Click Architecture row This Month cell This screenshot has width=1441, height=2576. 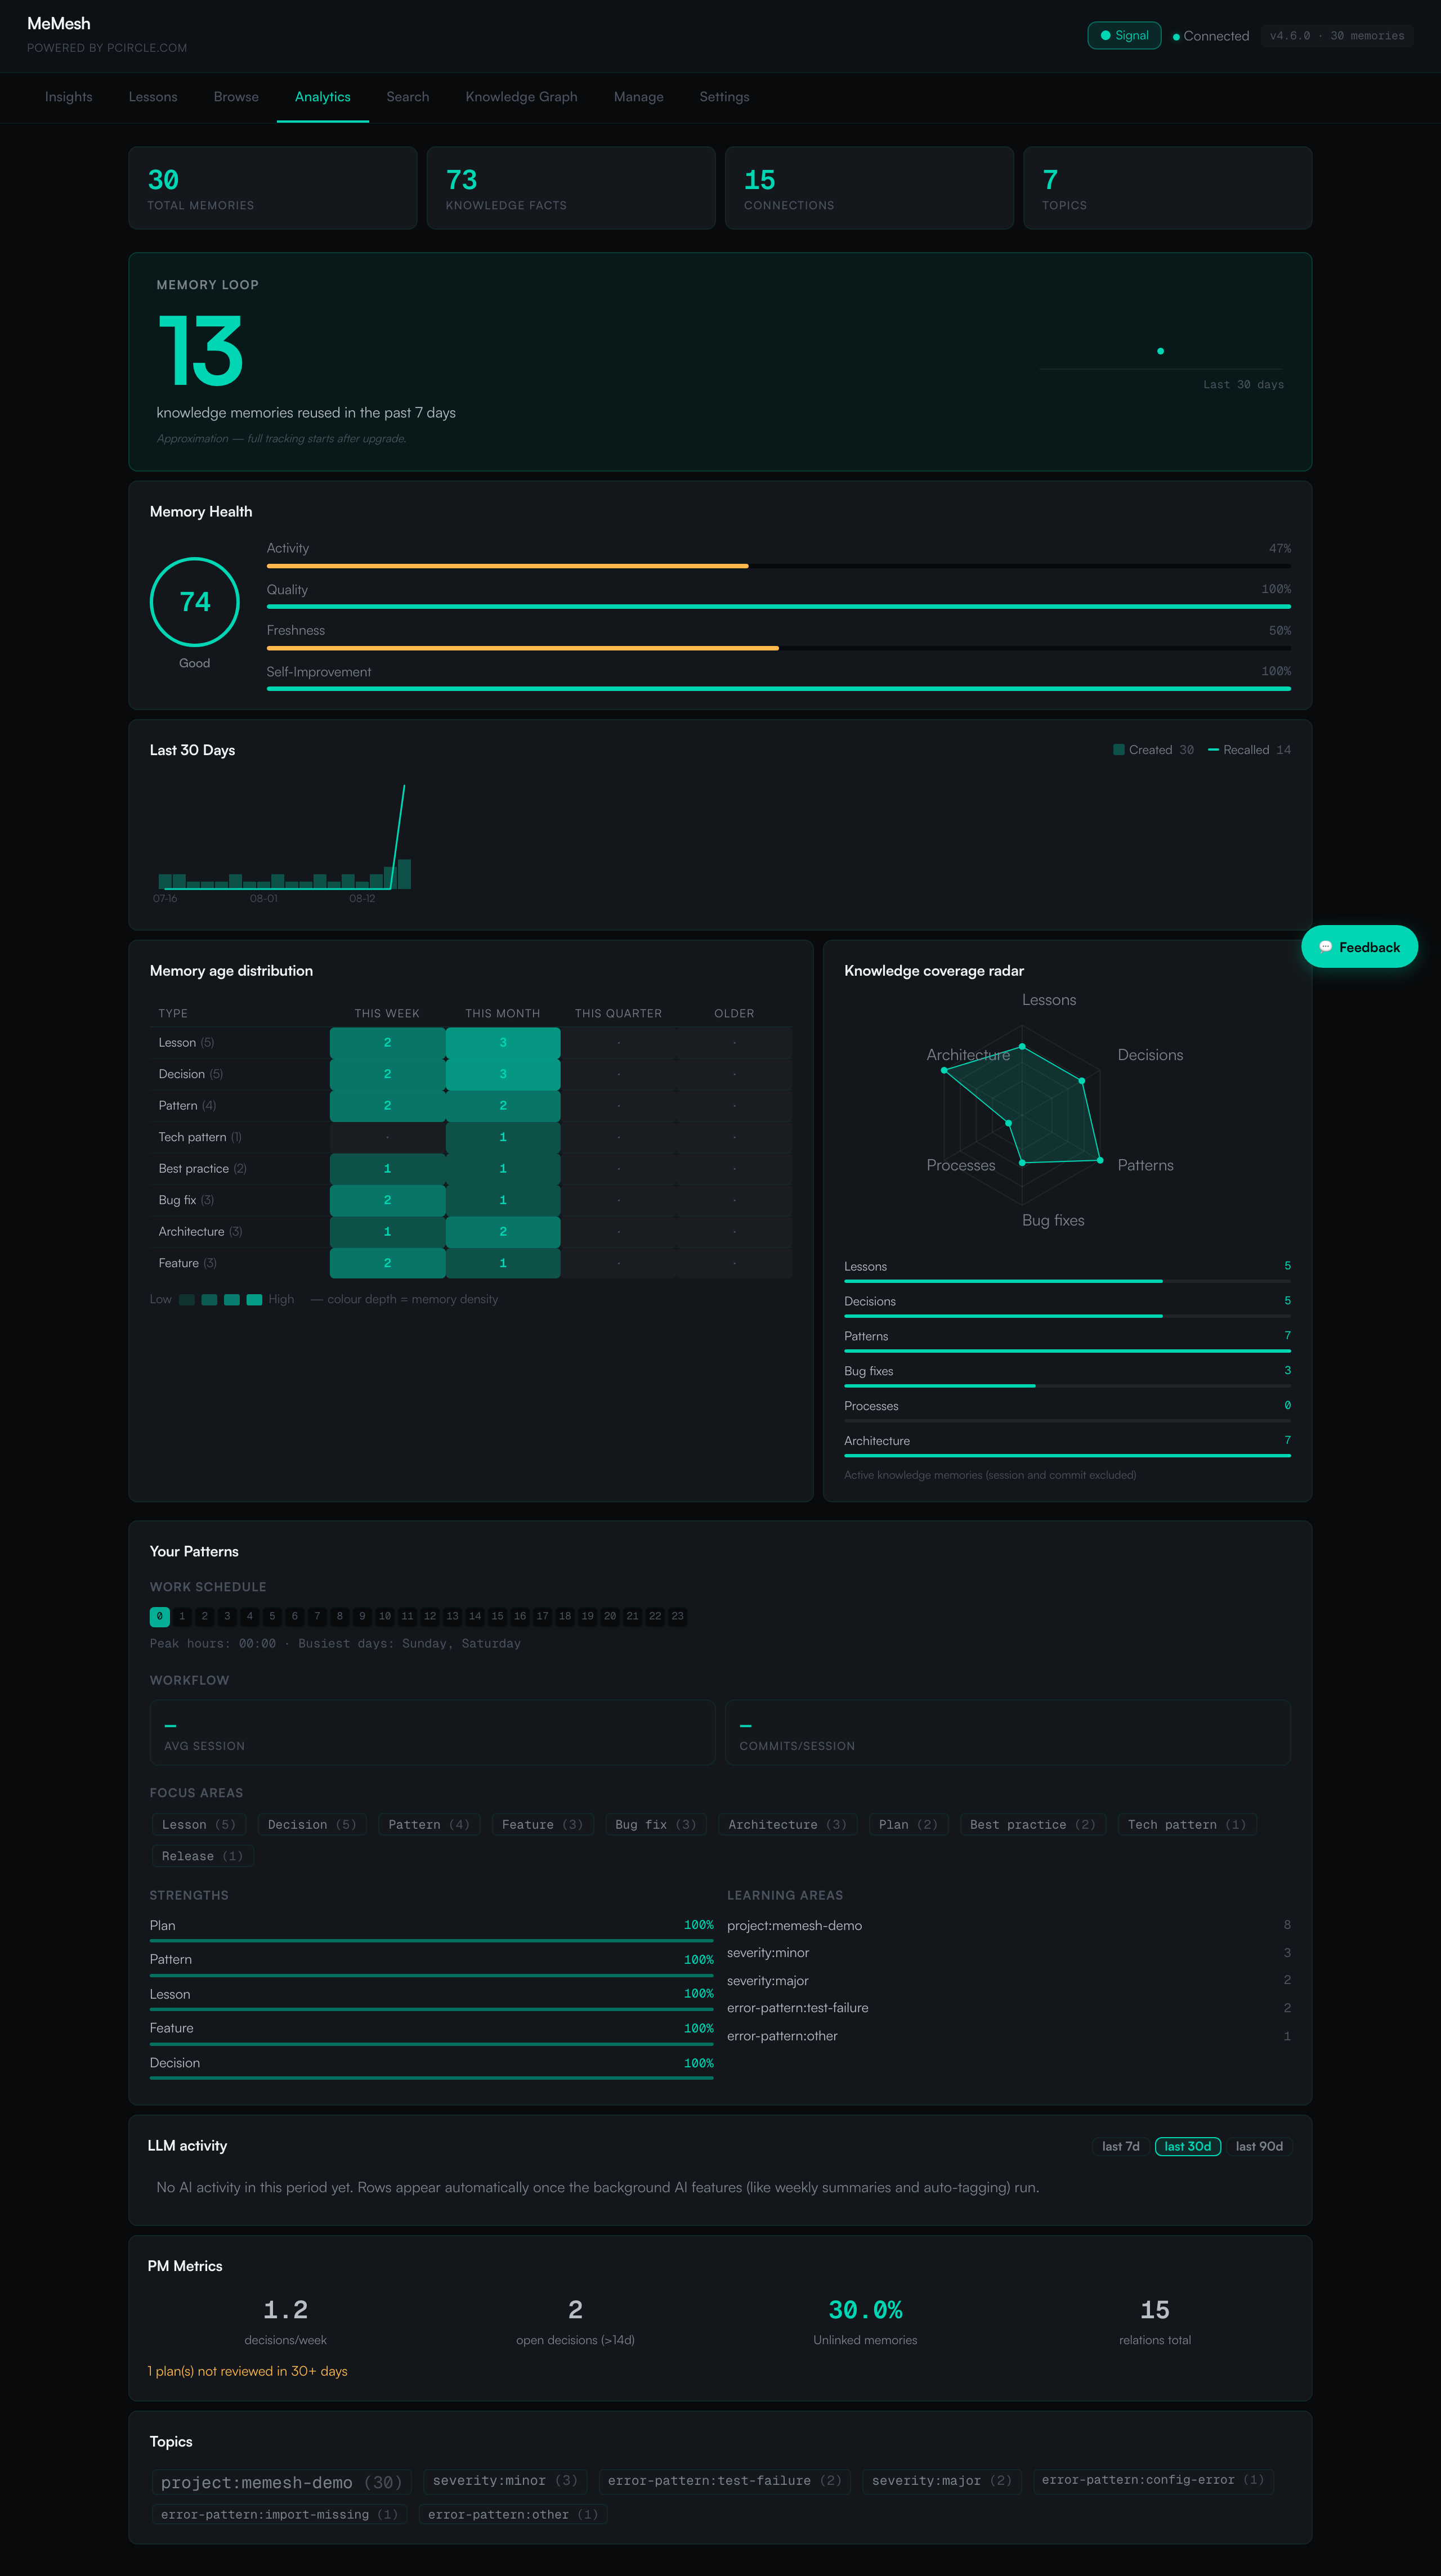click(502, 1232)
